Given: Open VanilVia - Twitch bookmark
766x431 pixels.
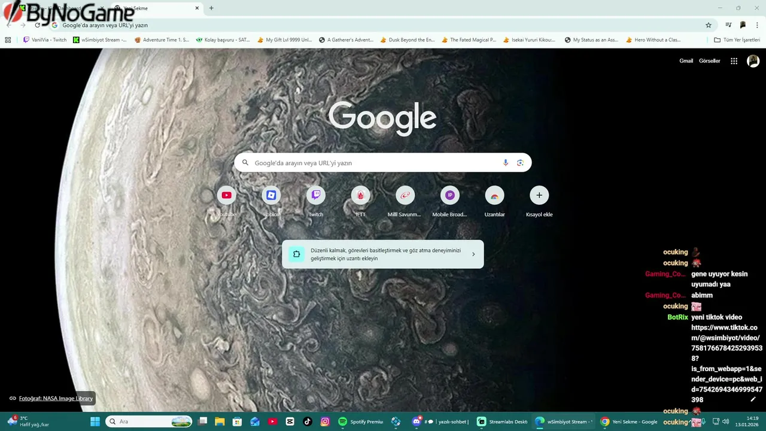Looking at the screenshot, I should coord(45,40).
